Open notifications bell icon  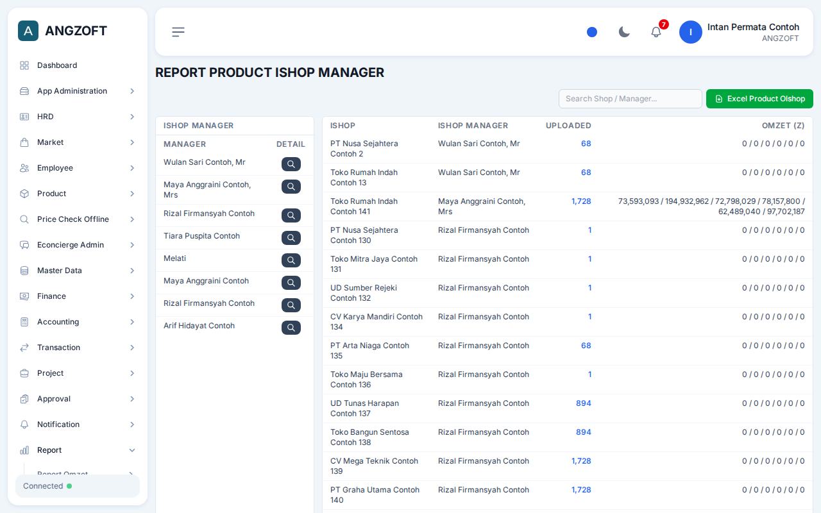click(656, 32)
